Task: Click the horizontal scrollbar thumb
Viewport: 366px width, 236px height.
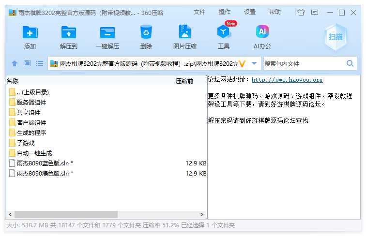Action: [66, 214]
